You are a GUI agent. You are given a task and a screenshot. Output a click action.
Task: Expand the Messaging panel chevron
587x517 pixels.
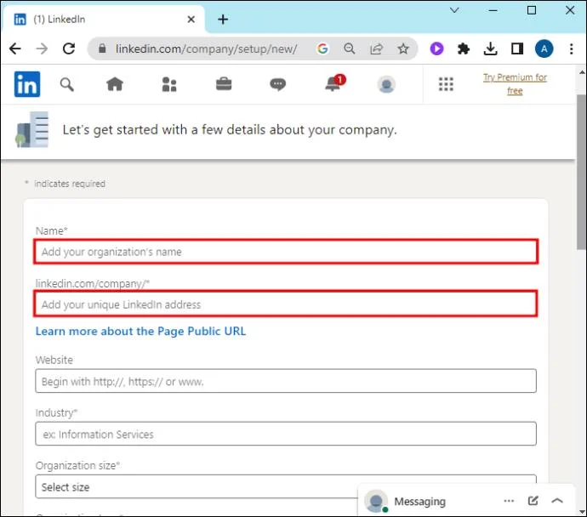[x=557, y=501]
